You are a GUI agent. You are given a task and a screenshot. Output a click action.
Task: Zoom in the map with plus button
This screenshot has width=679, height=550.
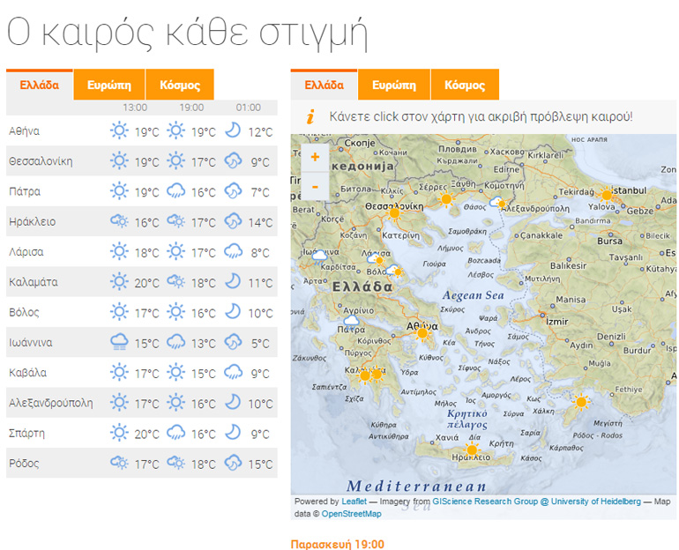pyautogui.click(x=315, y=158)
